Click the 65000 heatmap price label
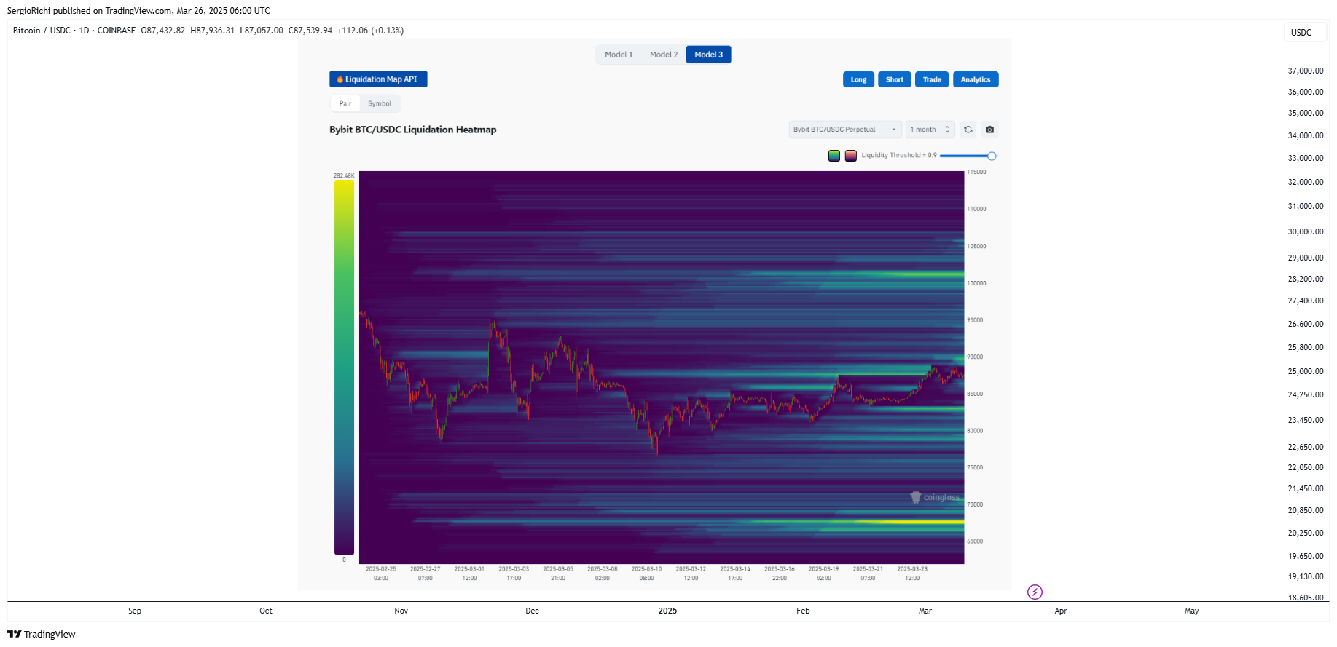1337x647 pixels. coord(975,541)
